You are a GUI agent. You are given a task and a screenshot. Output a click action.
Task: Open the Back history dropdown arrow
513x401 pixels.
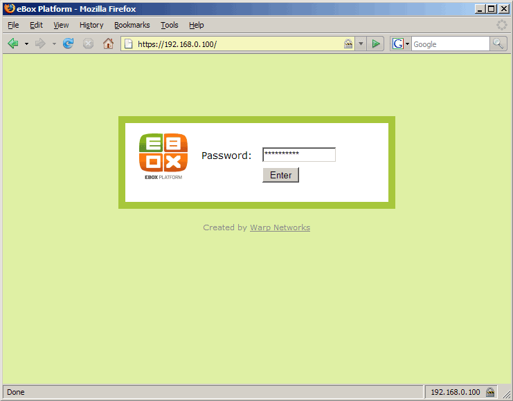click(x=26, y=44)
